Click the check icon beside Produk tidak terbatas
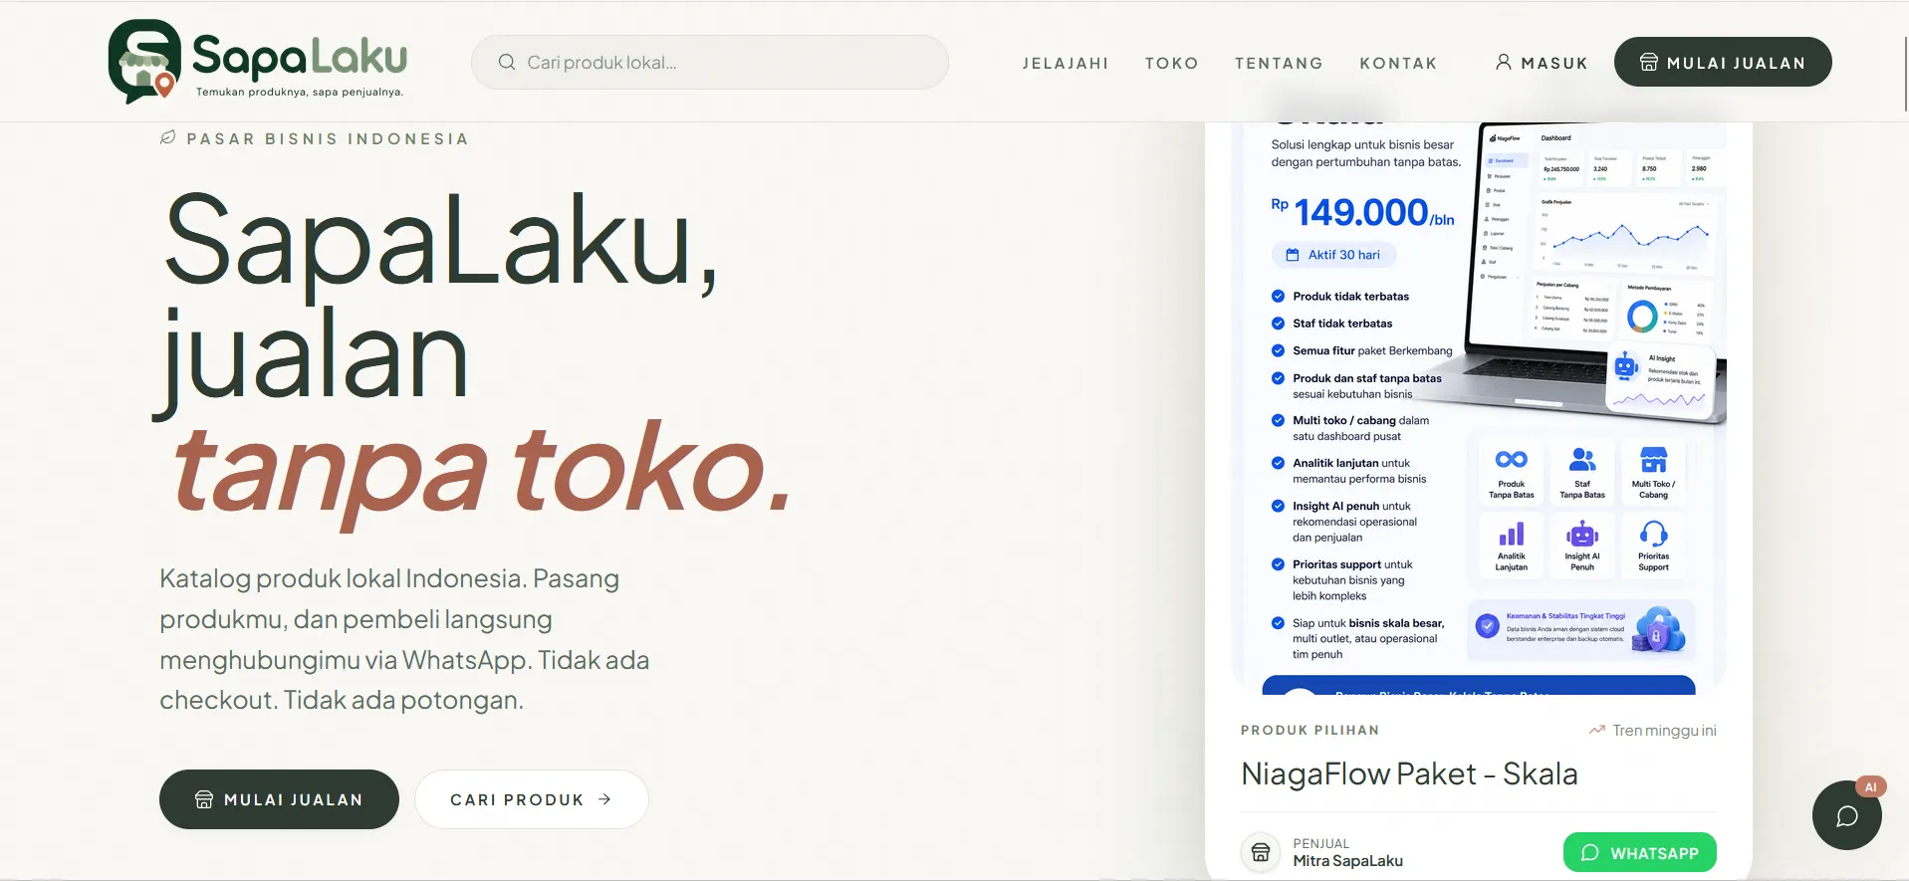 1278,296
